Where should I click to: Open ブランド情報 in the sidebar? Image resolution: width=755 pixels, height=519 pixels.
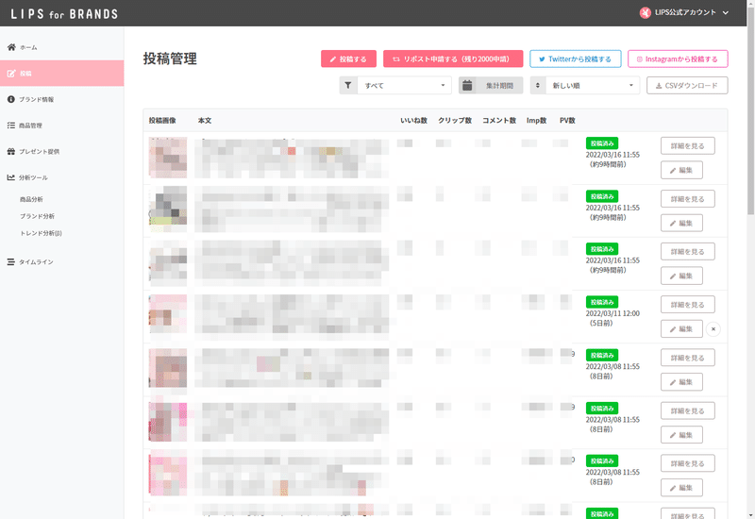click(x=61, y=99)
